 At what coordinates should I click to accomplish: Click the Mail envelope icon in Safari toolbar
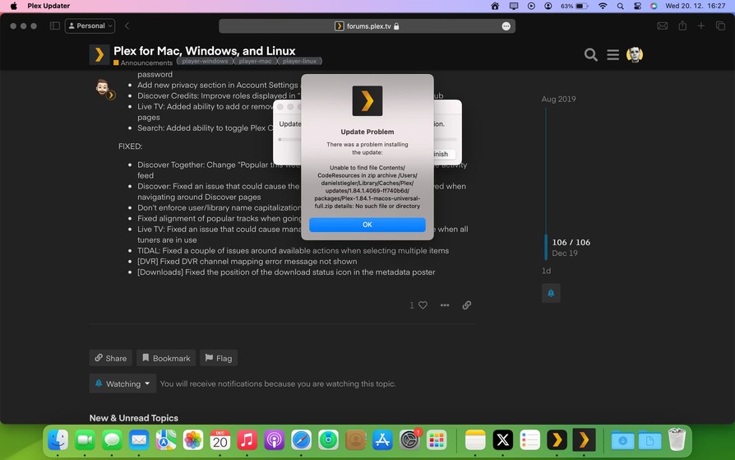pos(663,26)
